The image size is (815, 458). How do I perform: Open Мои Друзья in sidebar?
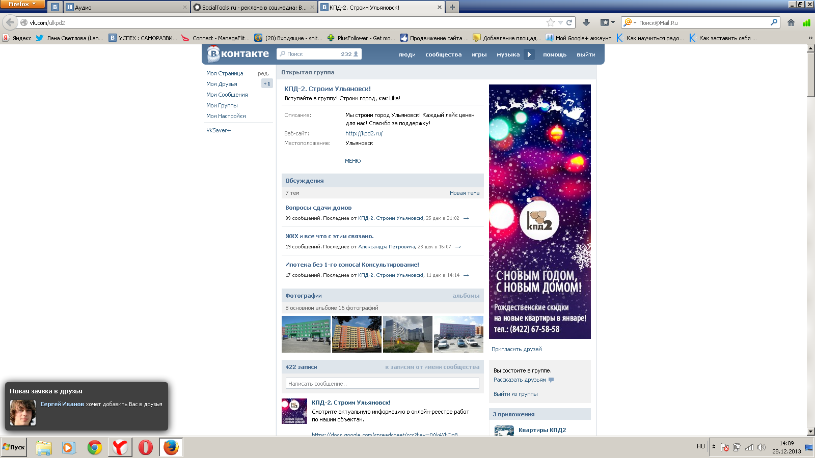point(222,84)
